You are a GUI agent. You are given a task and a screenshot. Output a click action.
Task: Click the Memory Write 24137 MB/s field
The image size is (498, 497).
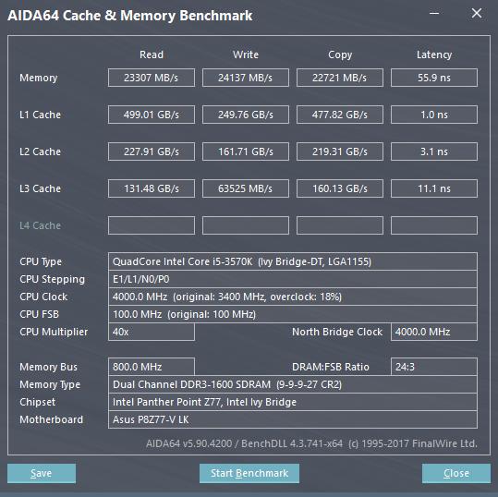246,78
